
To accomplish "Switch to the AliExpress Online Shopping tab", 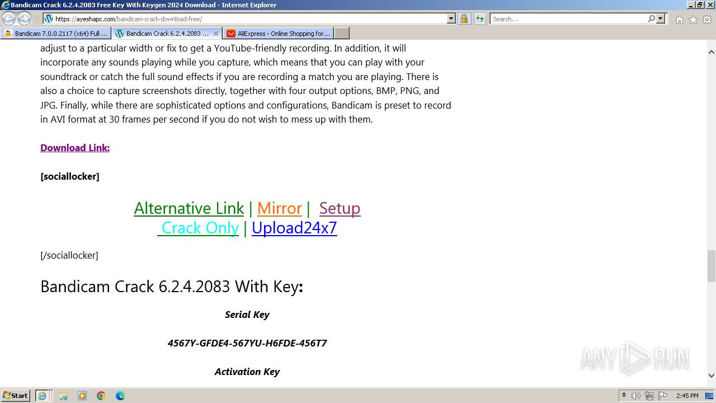I will [279, 33].
